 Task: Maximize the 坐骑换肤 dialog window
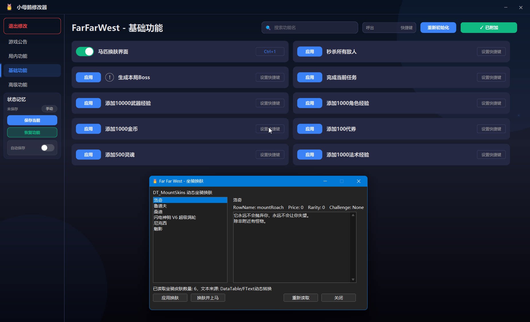[x=342, y=181]
